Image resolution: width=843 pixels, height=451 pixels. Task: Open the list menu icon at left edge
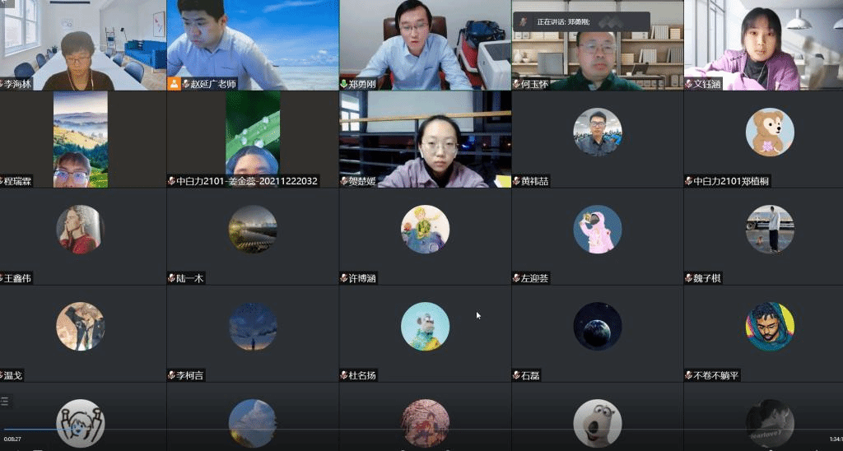(5, 402)
